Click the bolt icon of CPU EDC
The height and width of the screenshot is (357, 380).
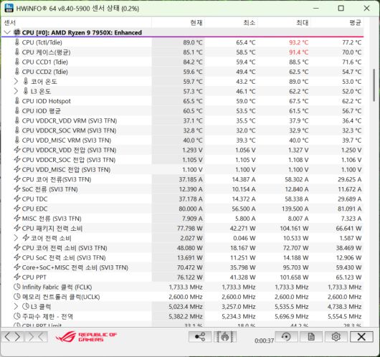click(16, 209)
